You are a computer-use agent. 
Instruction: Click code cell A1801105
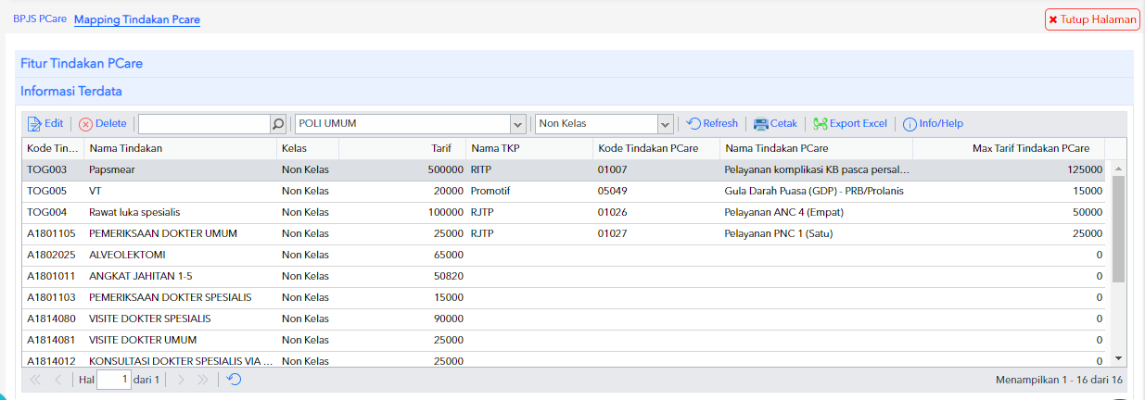[x=53, y=234]
